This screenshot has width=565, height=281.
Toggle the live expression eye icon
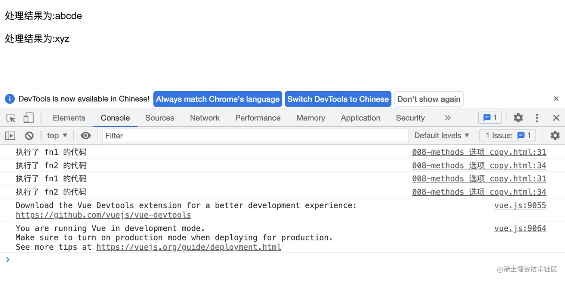tap(86, 136)
